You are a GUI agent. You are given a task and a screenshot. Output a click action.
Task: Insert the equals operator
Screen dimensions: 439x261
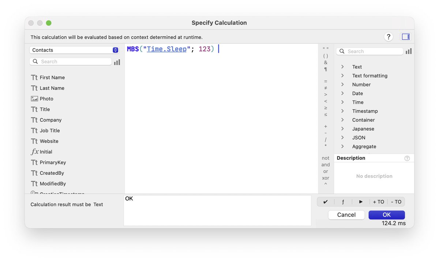tap(326, 81)
